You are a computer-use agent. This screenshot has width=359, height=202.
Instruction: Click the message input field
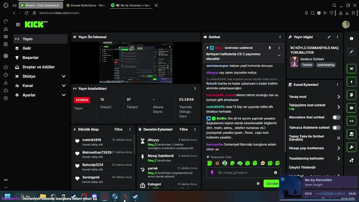(x=243, y=173)
